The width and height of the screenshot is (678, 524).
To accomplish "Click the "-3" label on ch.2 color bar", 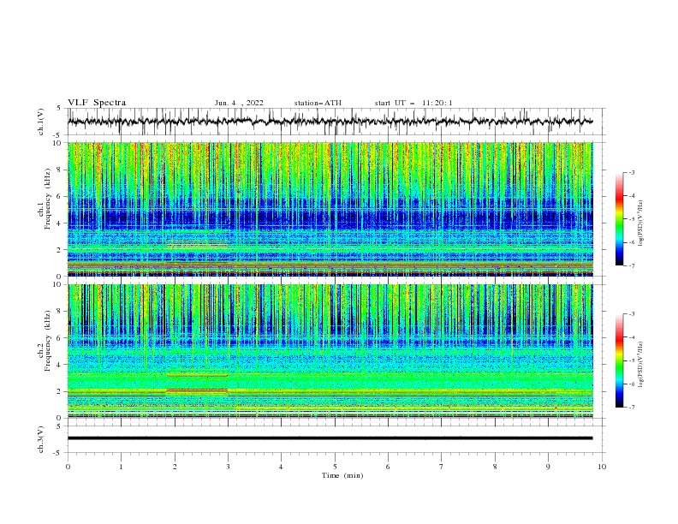I will point(631,314).
